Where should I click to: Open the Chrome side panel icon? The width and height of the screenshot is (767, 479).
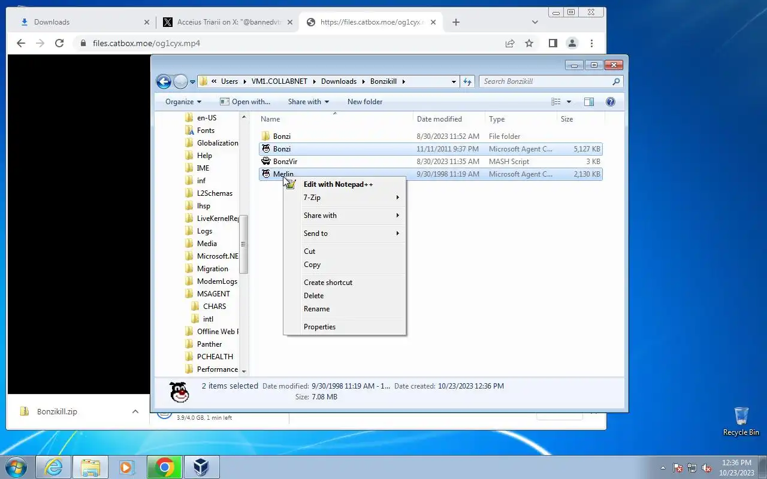tap(553, 43)
